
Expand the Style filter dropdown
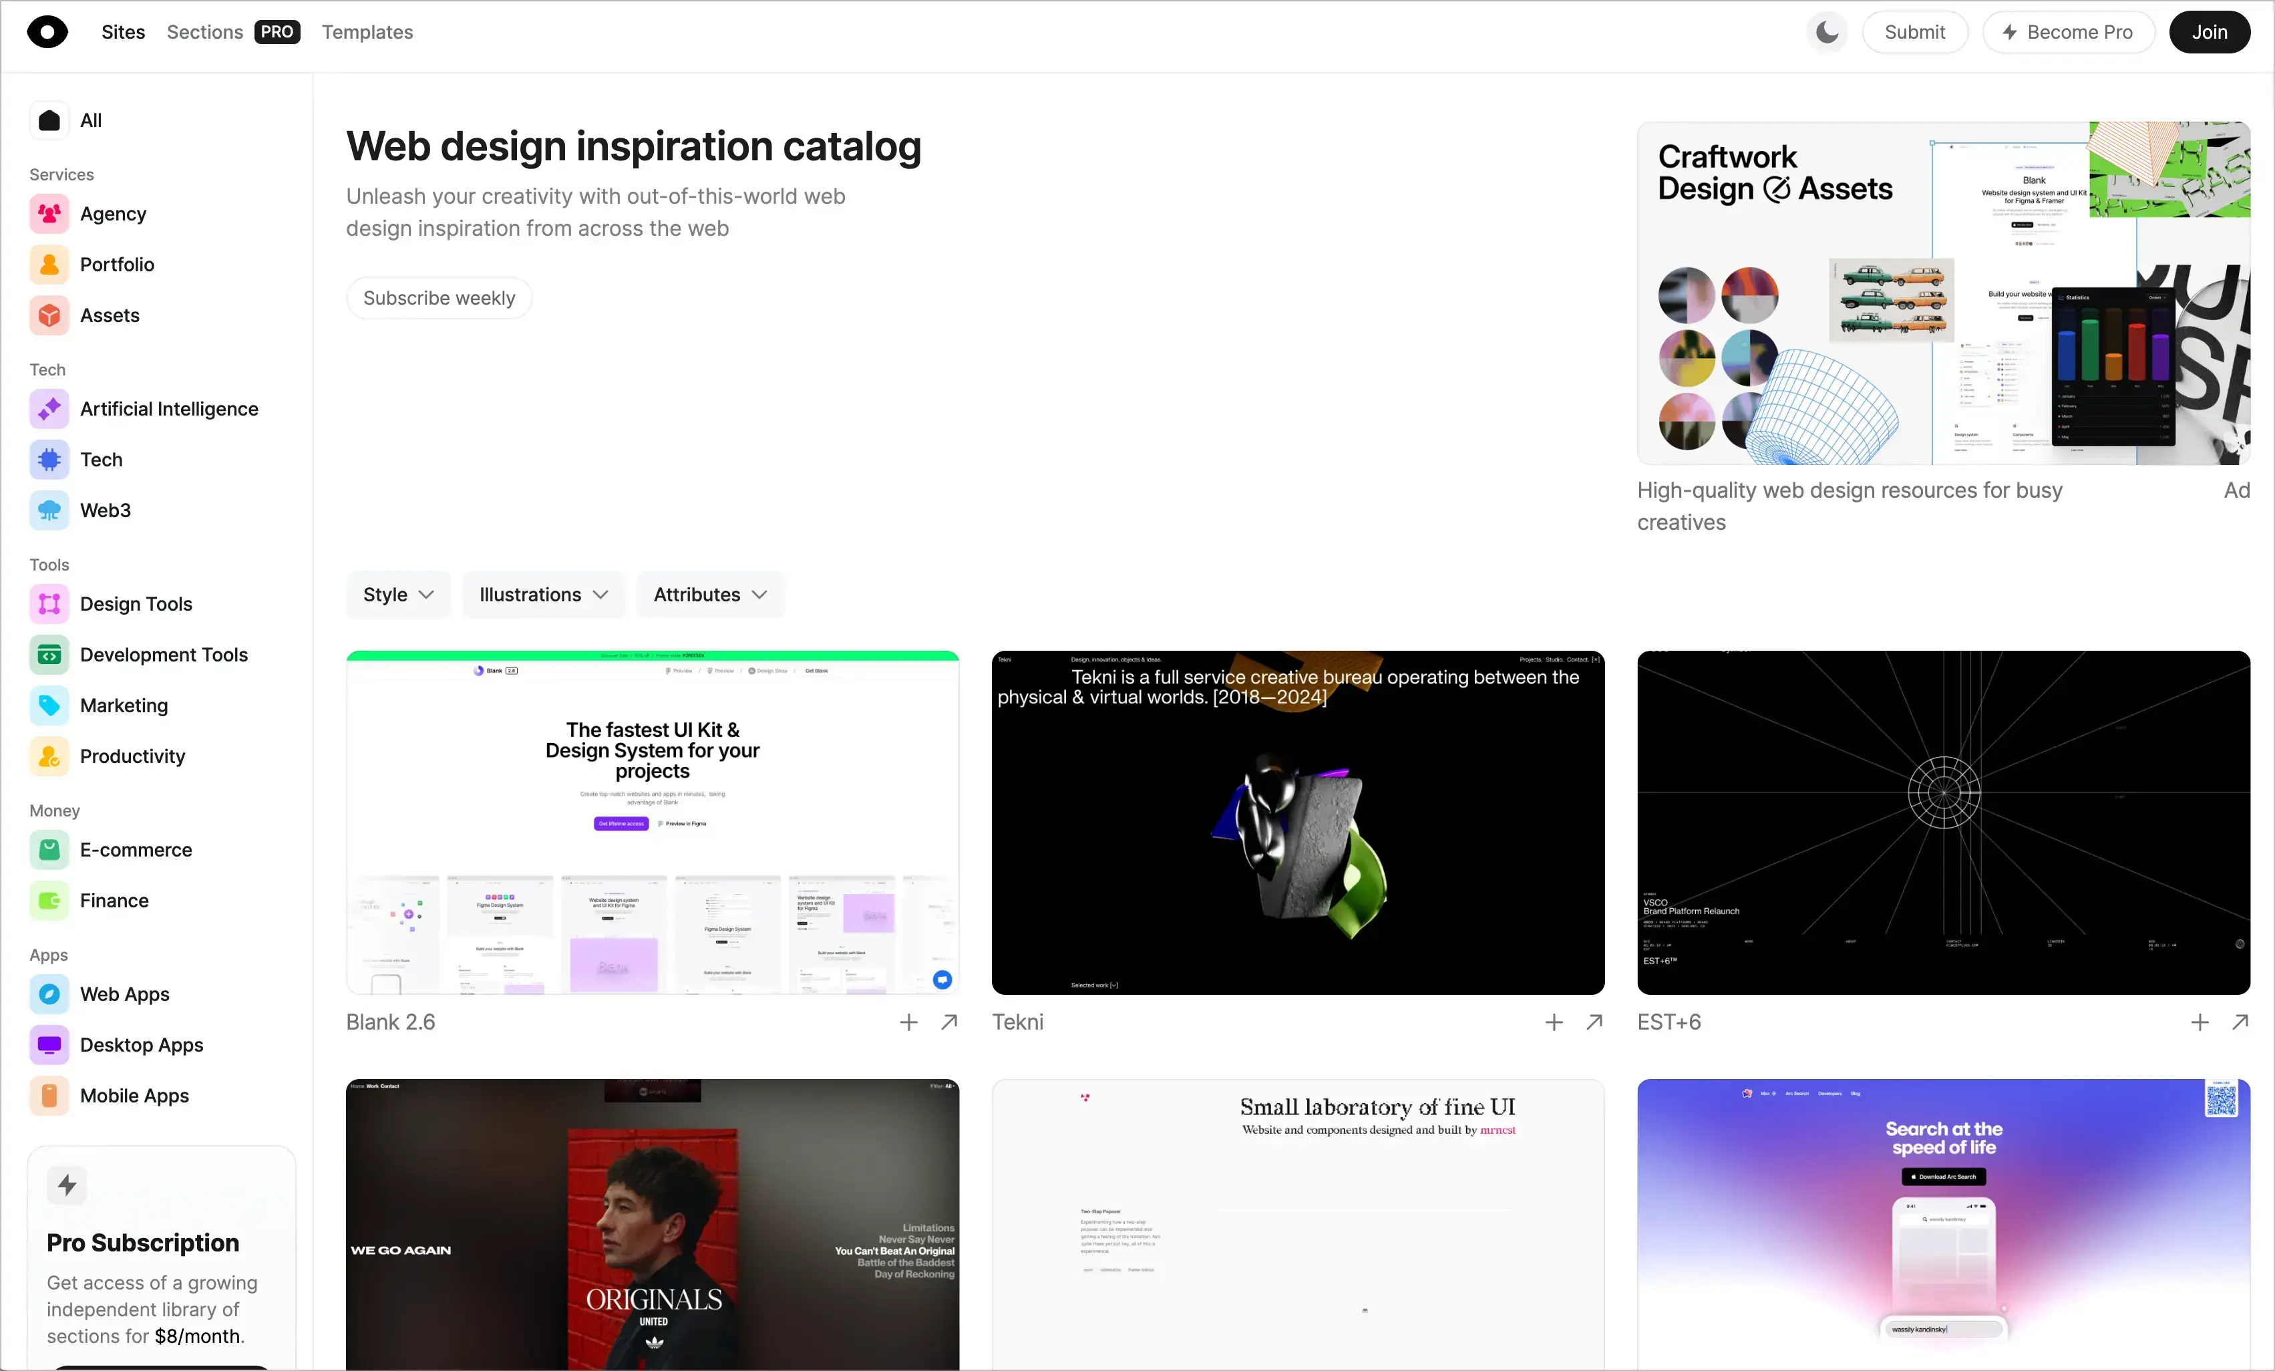[399, 594]
